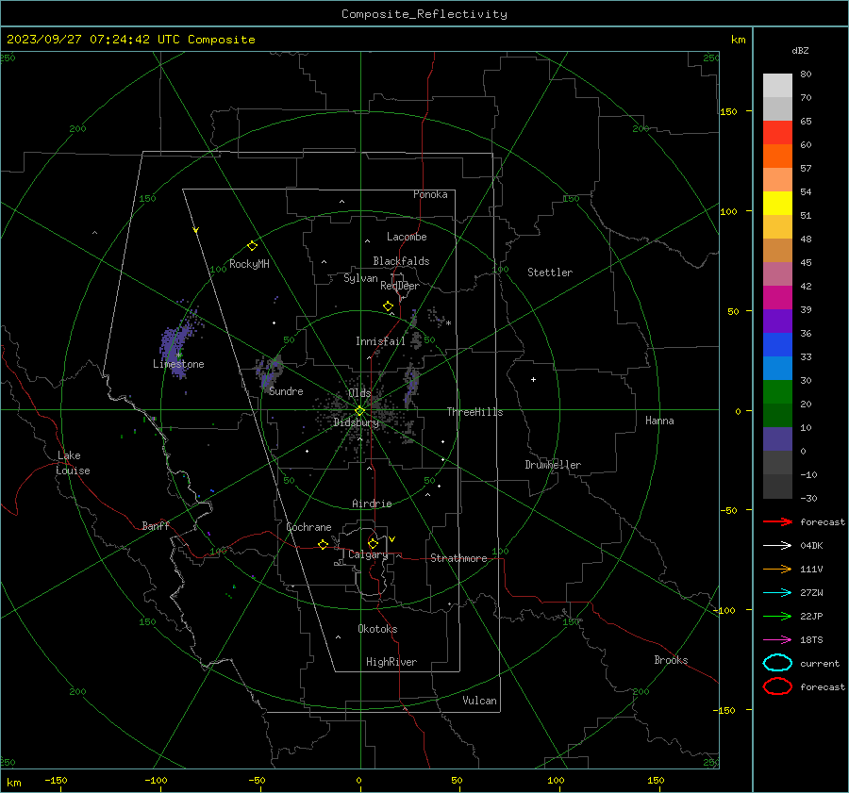The width and height of the screenshot is (849, 793).
Task: Click the yellow diamond marker below RedDeer
Action: (x=389, y=306)
